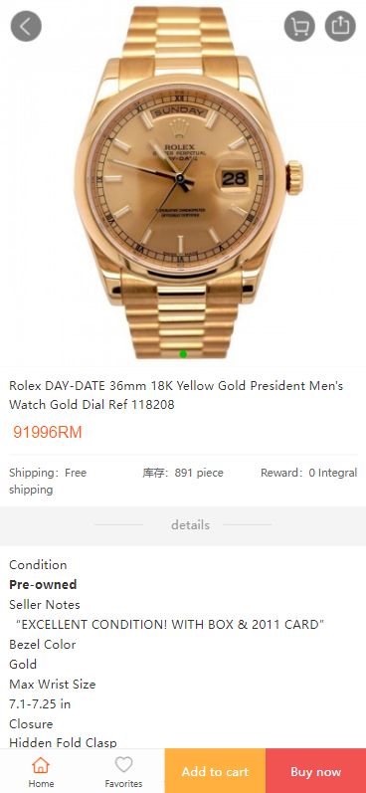Select the Pre-owned condition text
This screenshot has height=793, width=366.
click(x=43, y=585)
